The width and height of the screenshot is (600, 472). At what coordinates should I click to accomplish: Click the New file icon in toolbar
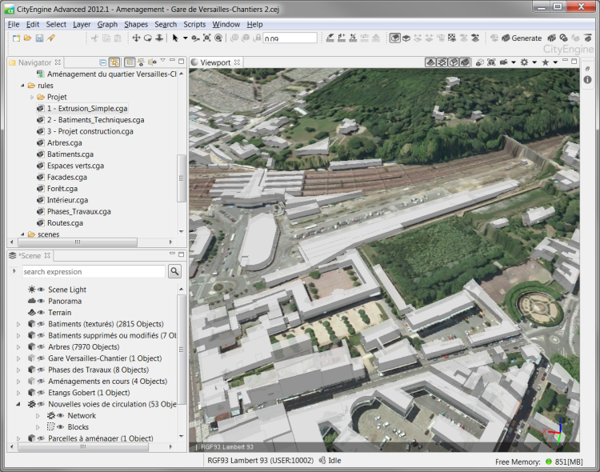pos(16,38)
